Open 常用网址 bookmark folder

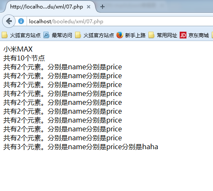(163, 35)
